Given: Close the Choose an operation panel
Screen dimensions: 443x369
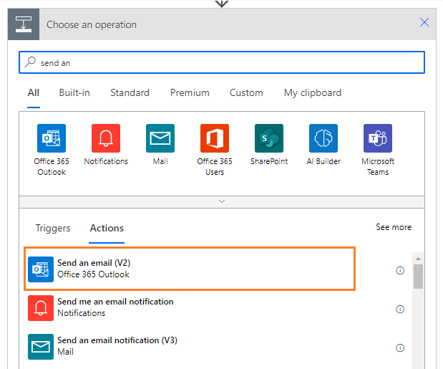Looking at the screenshot, I should click(x=424, y=22).
